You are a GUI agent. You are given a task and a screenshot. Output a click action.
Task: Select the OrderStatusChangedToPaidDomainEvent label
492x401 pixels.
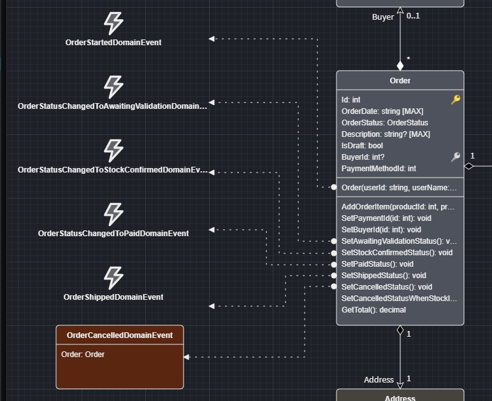(x=113, y=234)
